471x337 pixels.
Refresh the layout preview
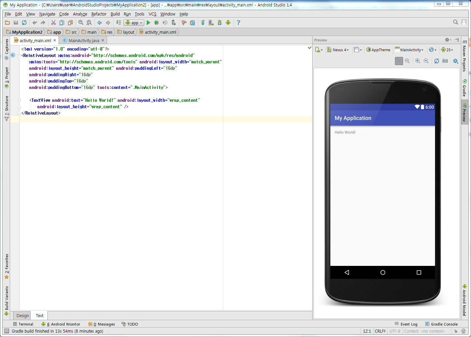(x=436, y=61)
